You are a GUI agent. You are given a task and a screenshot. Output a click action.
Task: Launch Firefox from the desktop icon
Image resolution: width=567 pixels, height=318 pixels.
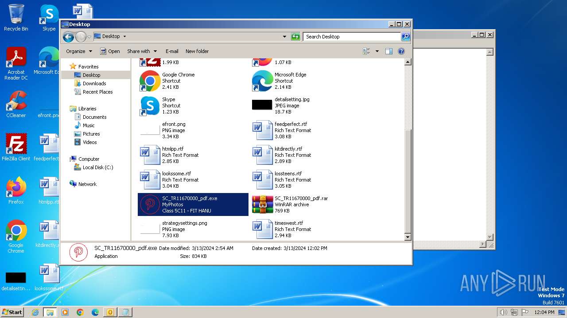tap(16, 190)
